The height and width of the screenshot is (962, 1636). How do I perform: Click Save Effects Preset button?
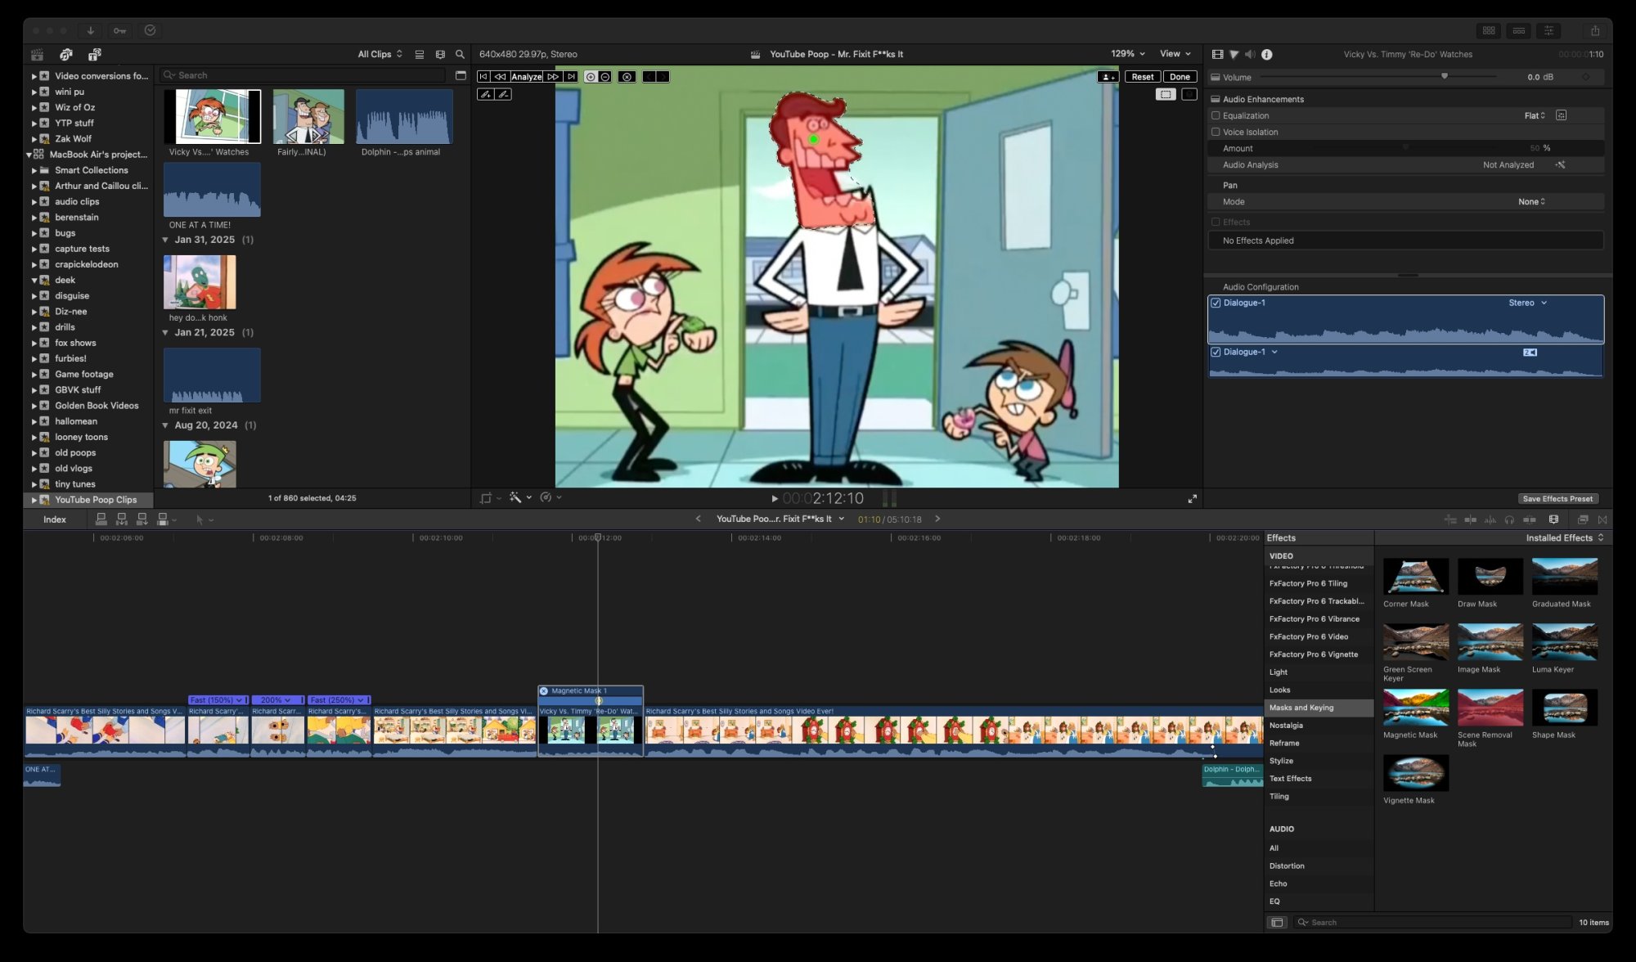coord(1557,498)
